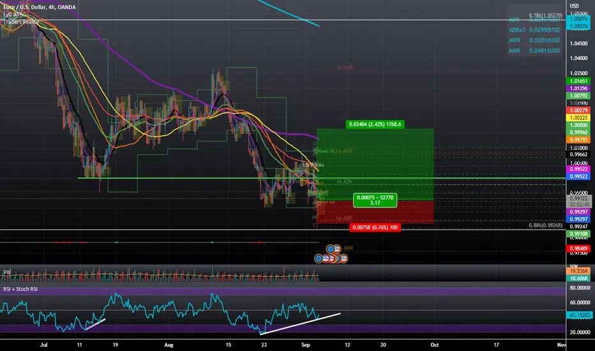Click the cyan diagonal trendline at chart top
Screen dimensions: 595x351
click(289, 13)
